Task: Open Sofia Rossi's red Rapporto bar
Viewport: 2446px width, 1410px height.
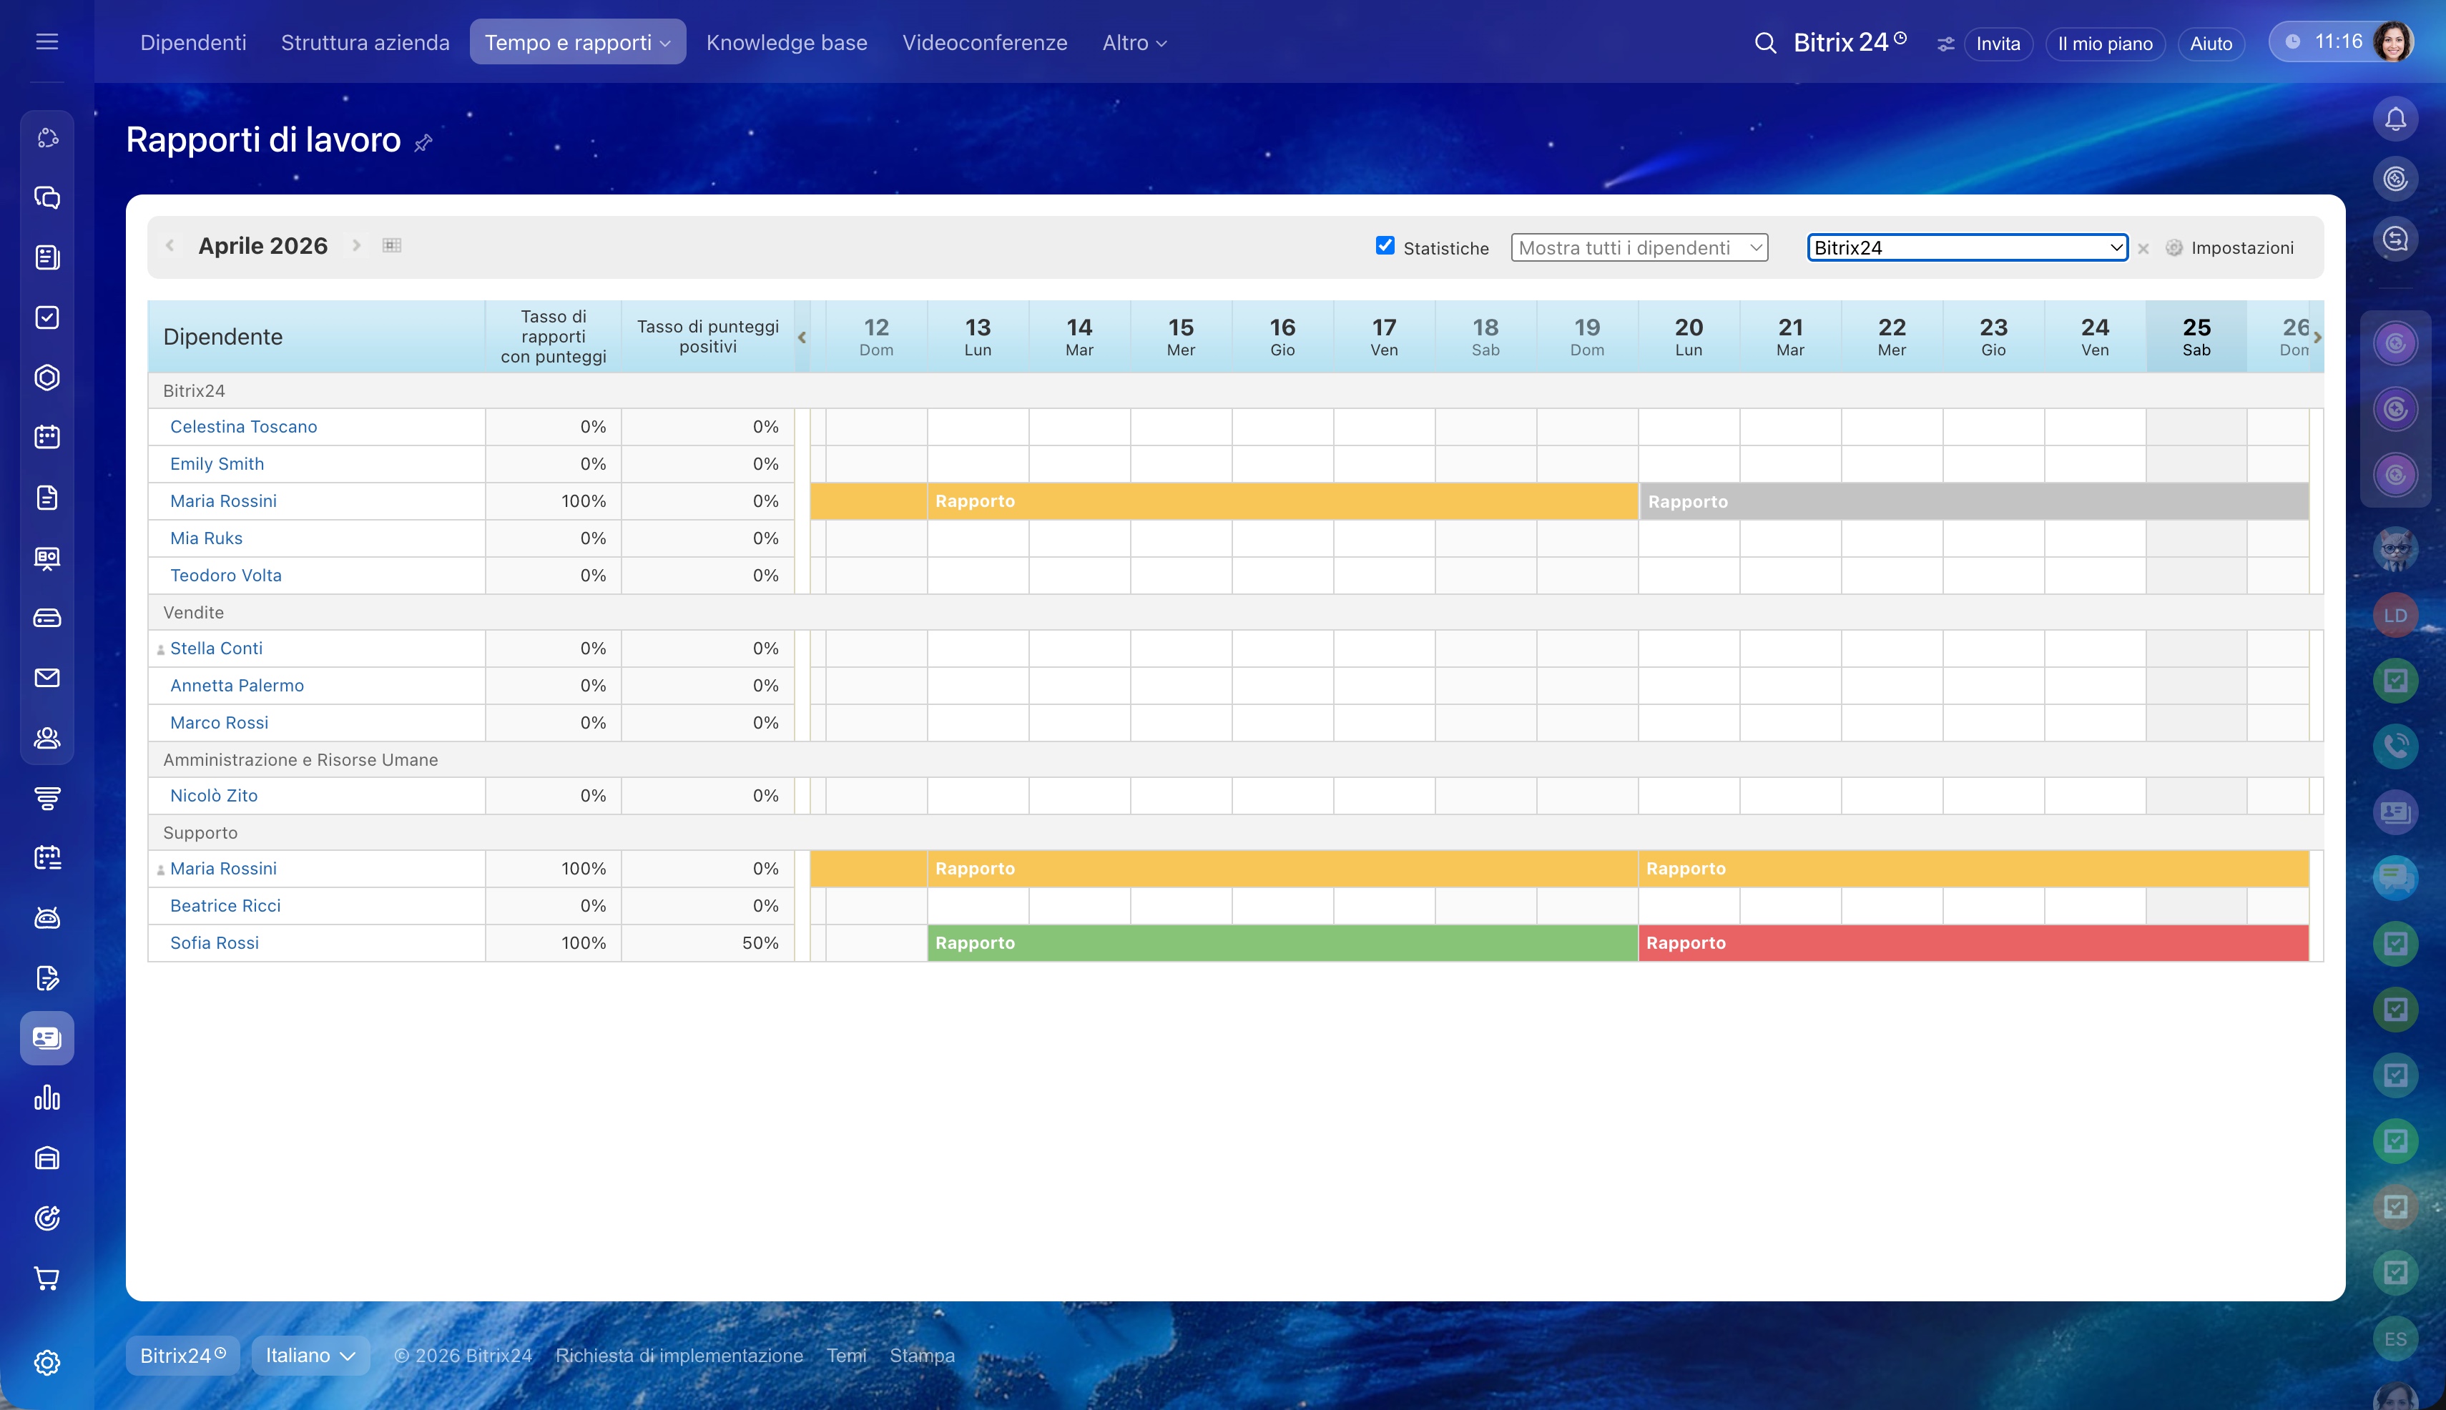Action: 1973,942
